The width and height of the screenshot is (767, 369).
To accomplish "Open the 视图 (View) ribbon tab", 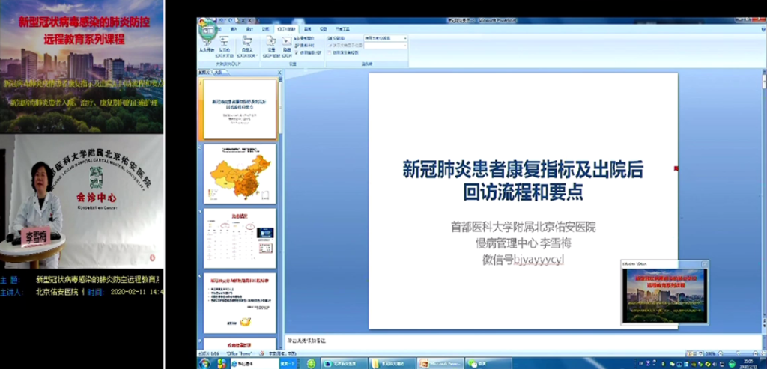I will pos(323,29).
